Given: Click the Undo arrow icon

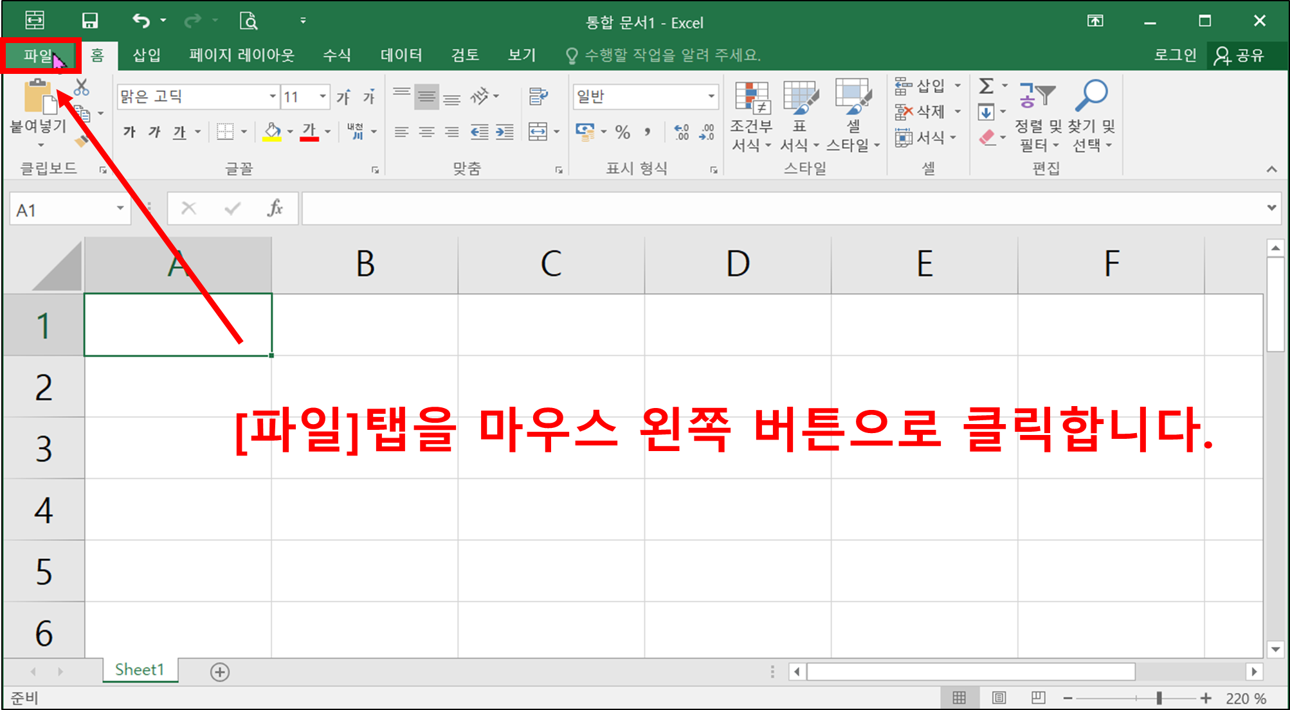Looking at the screenshot, I should [x=141, y=21].
